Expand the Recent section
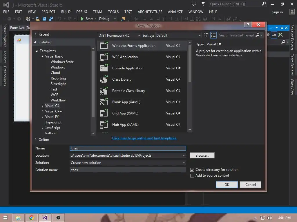297x222 pixels. (x=35, y=34)
